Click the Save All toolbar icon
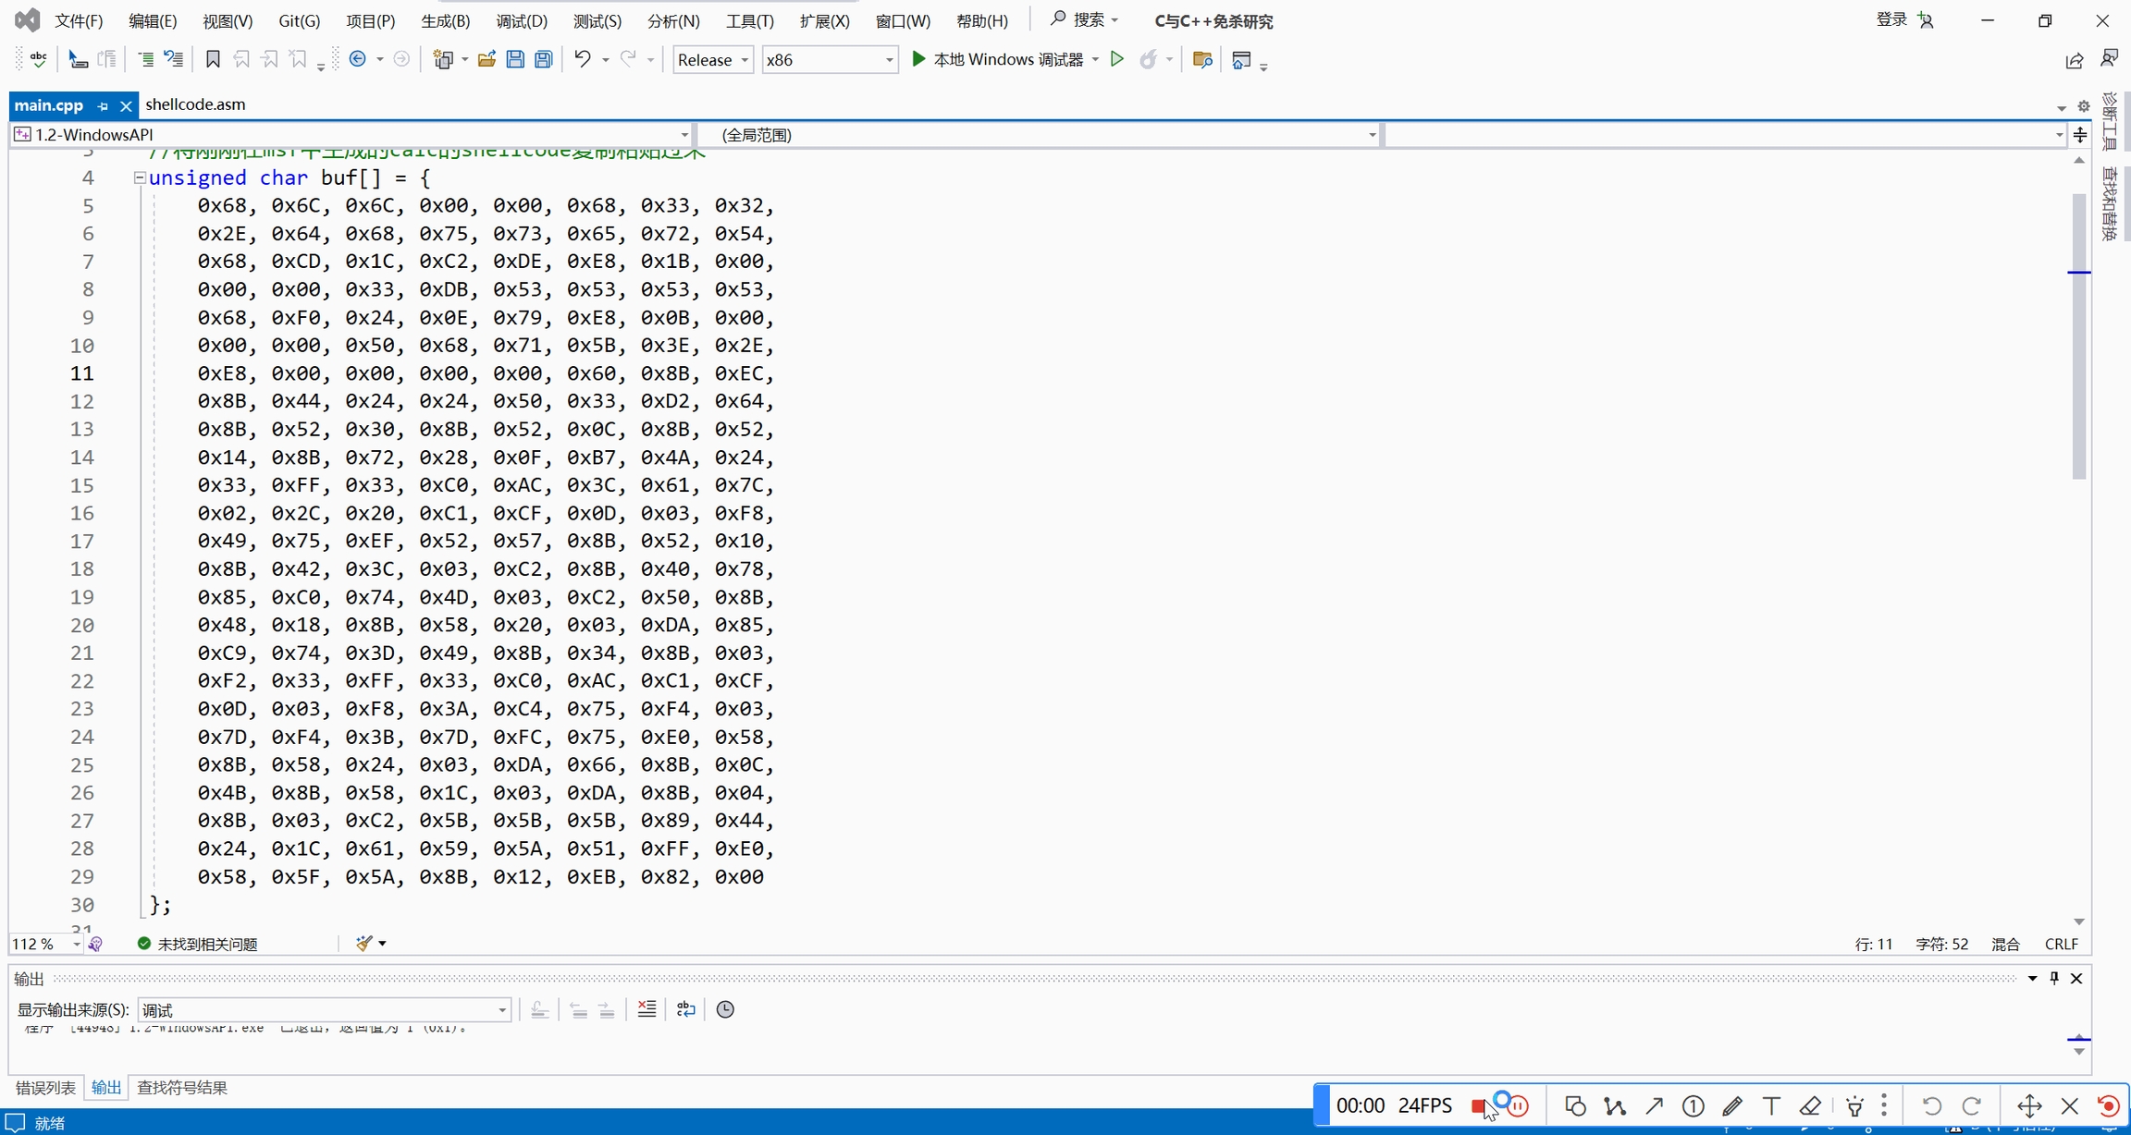Viewport: 2131px width, 1135px height. pyautogui.click(x=544, y=60)
